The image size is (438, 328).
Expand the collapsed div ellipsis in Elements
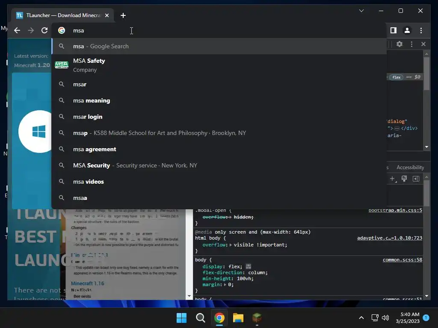pyautogui.click(x=397, y=129)
